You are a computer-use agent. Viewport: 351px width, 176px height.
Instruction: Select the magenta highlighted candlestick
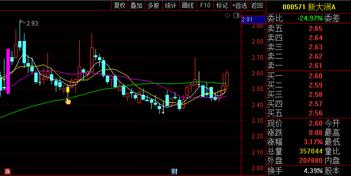click(x=8, y=71)
